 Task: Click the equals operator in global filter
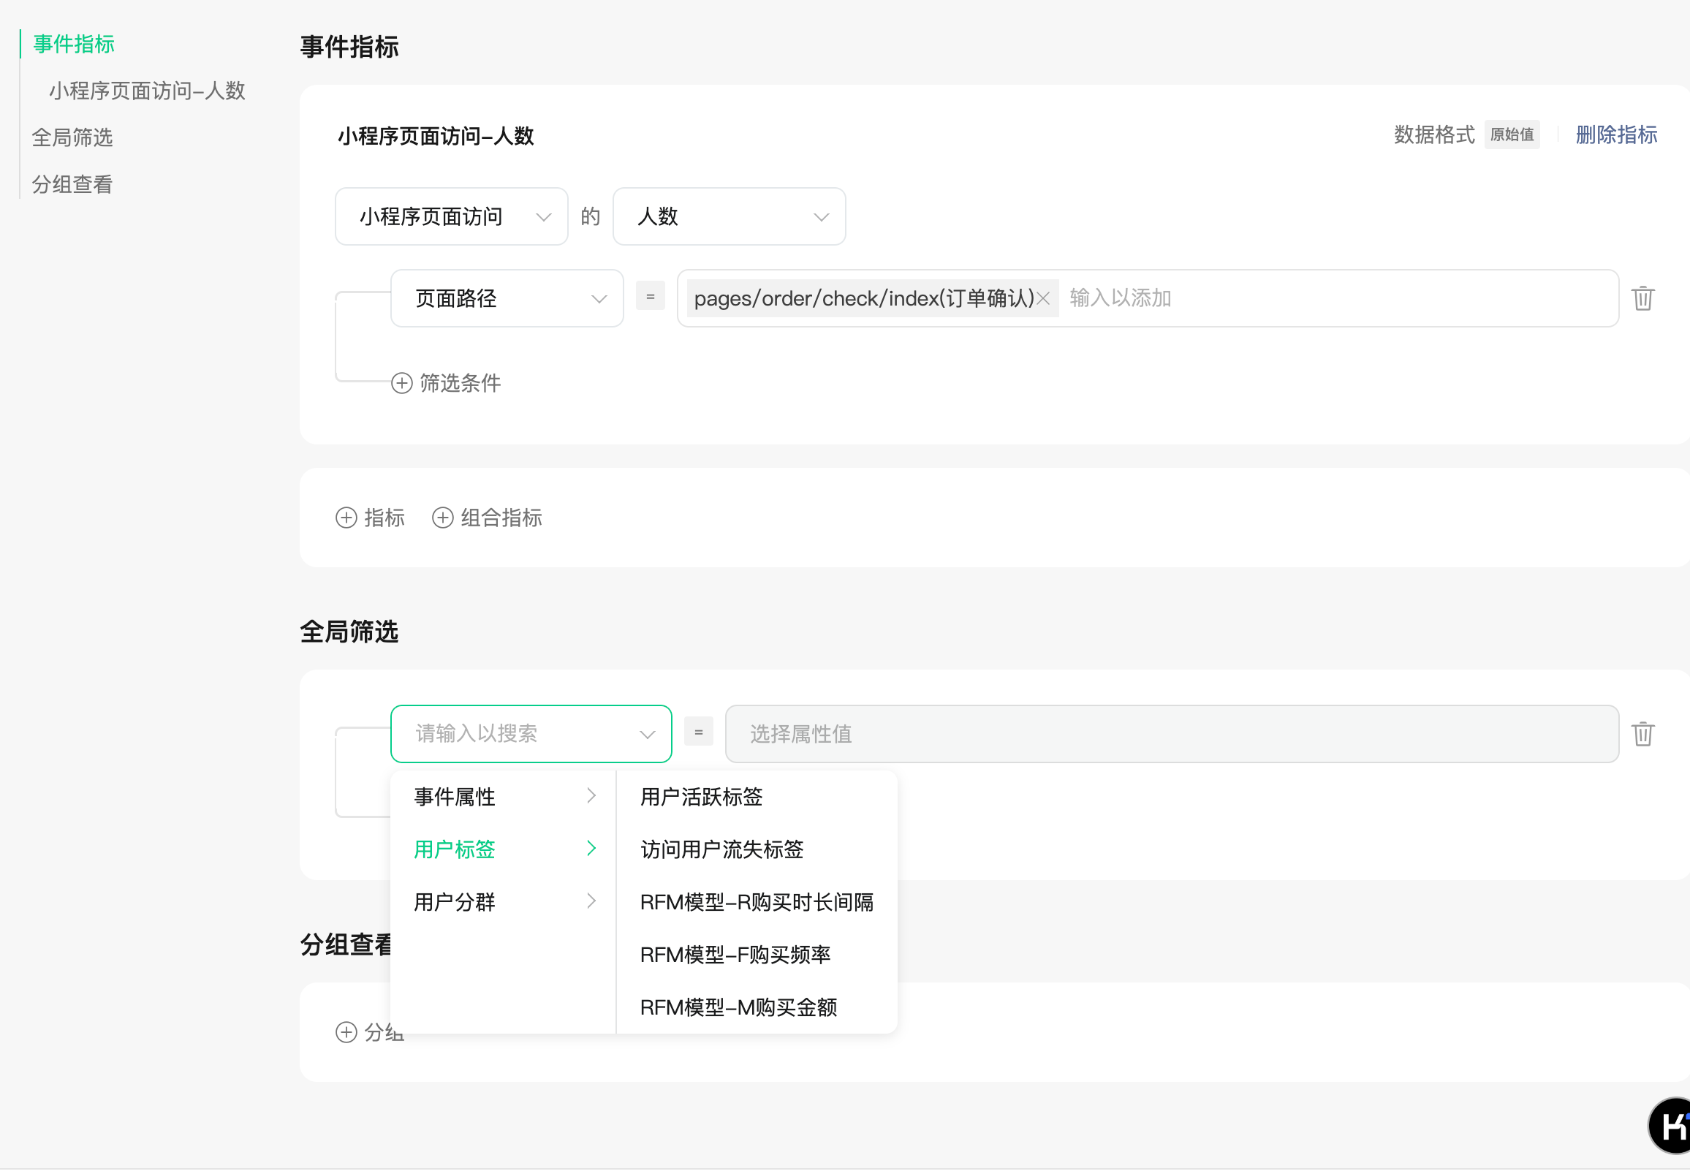(698, 732)
